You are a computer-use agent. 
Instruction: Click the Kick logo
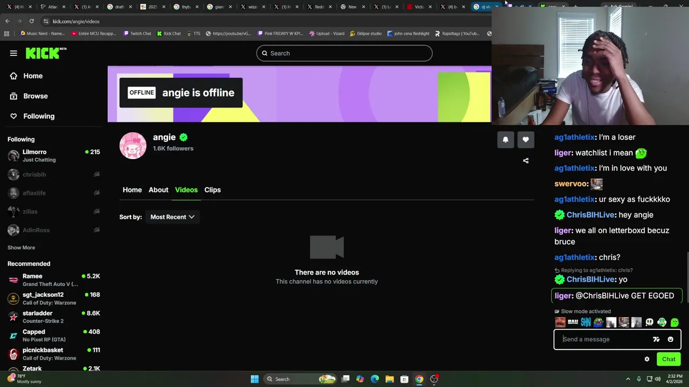46,53
